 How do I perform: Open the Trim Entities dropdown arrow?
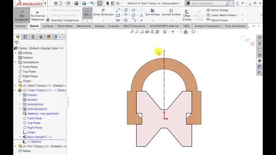click(152, 21)
